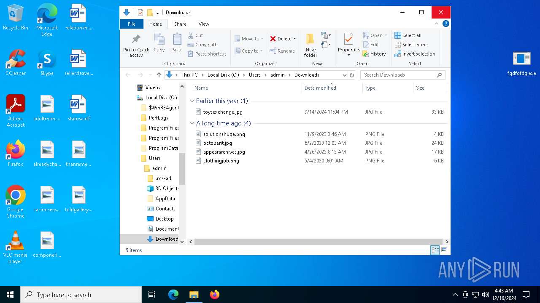Switch to Large icons view layout
Image resolution: width=540 pixels, height=303 pixels.
444,250
